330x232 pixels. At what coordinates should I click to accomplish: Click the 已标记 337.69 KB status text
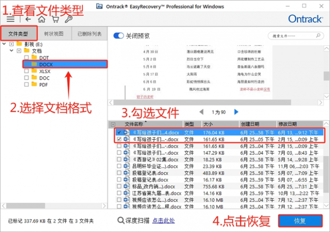click(x=50, y=221)
